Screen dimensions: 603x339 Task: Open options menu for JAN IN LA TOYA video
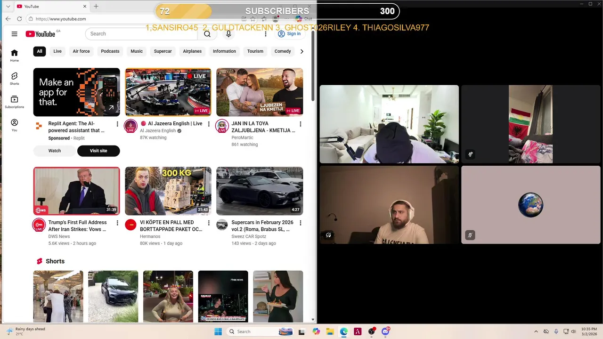300,124
